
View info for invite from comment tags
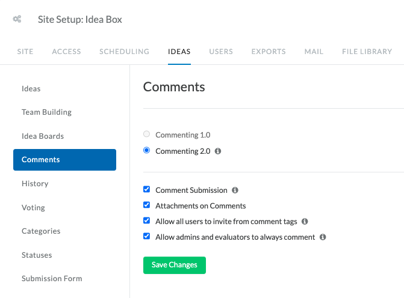point(305,221)
